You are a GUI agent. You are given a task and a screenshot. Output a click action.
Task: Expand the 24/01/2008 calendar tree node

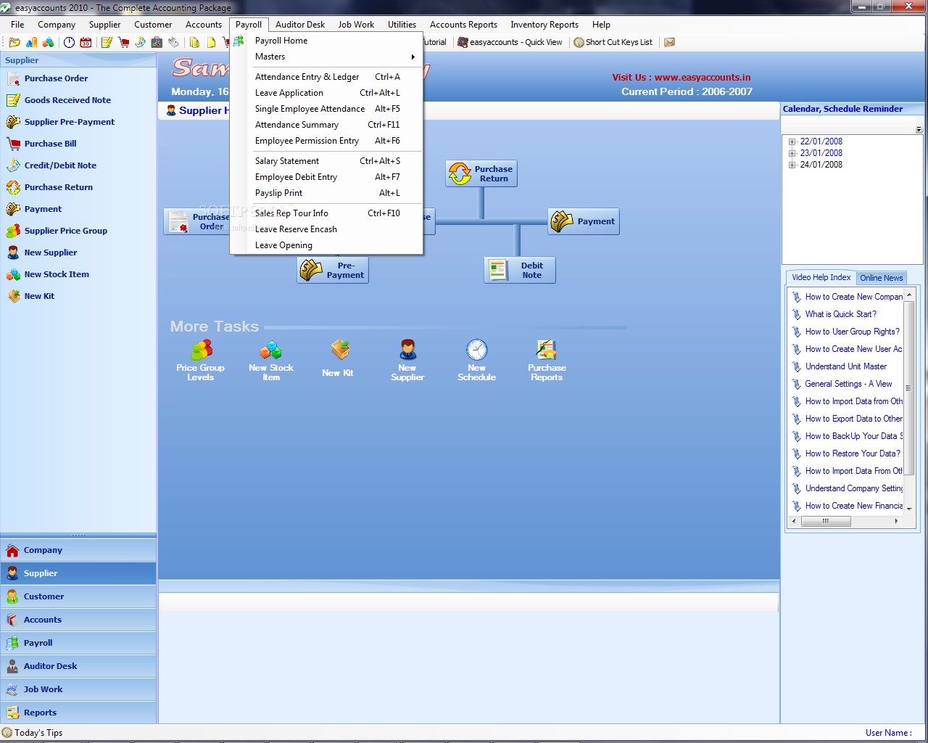(x=792, y=165)
